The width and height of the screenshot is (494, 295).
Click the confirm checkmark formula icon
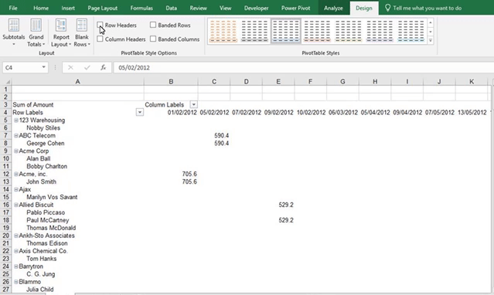point(87,67)
